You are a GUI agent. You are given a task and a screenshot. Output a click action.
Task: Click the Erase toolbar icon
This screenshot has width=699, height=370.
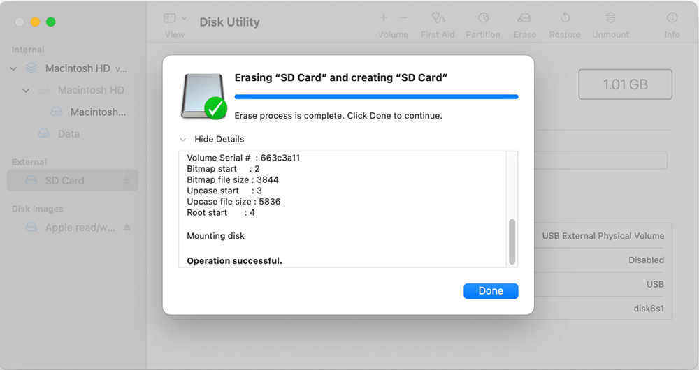click(x=524, y=18)
